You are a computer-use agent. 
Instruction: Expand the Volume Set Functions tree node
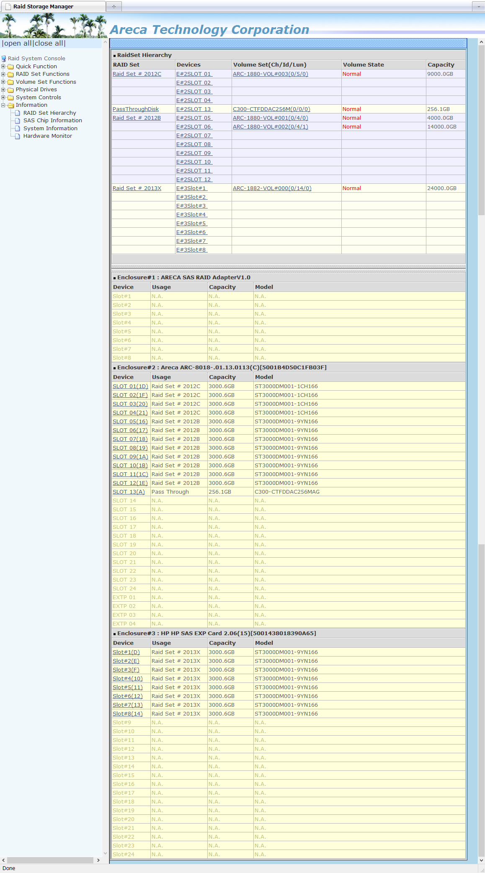tap(3, 82)
